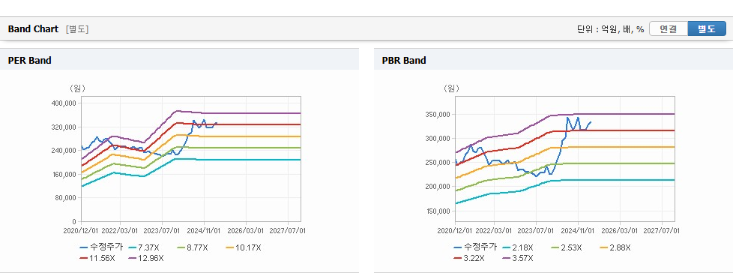Viewport: 733px width, 273px height.
Task: Toggle 수정주가 legend in PBR Band chart
Action: coord(475,247)
